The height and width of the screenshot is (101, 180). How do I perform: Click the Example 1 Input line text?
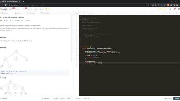pos(13,72)
